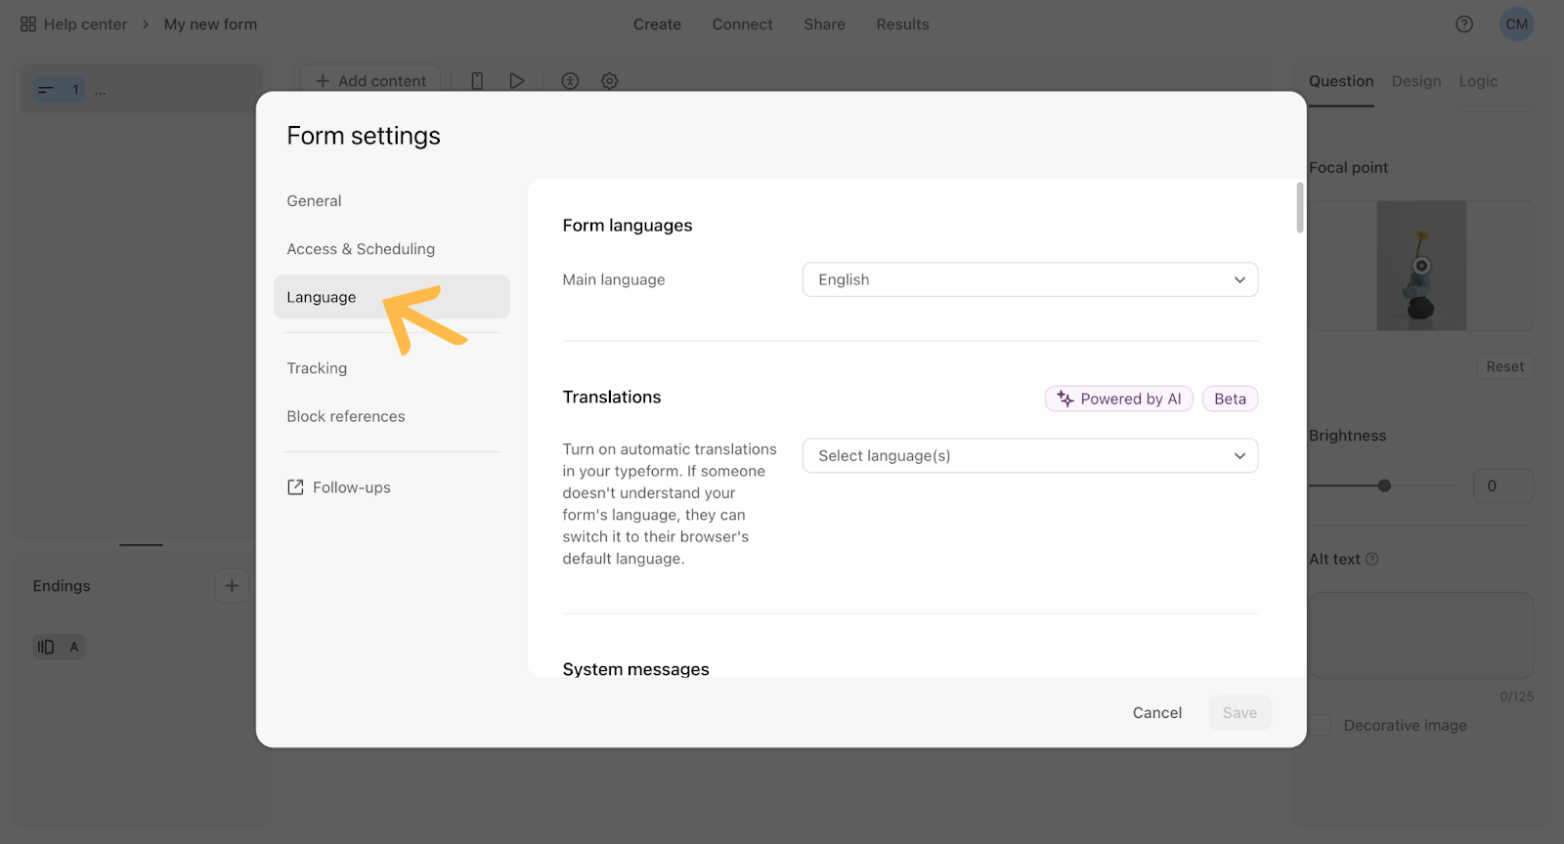Click the Alt text info icon

pyautogui.click(x=1372, y=559)
